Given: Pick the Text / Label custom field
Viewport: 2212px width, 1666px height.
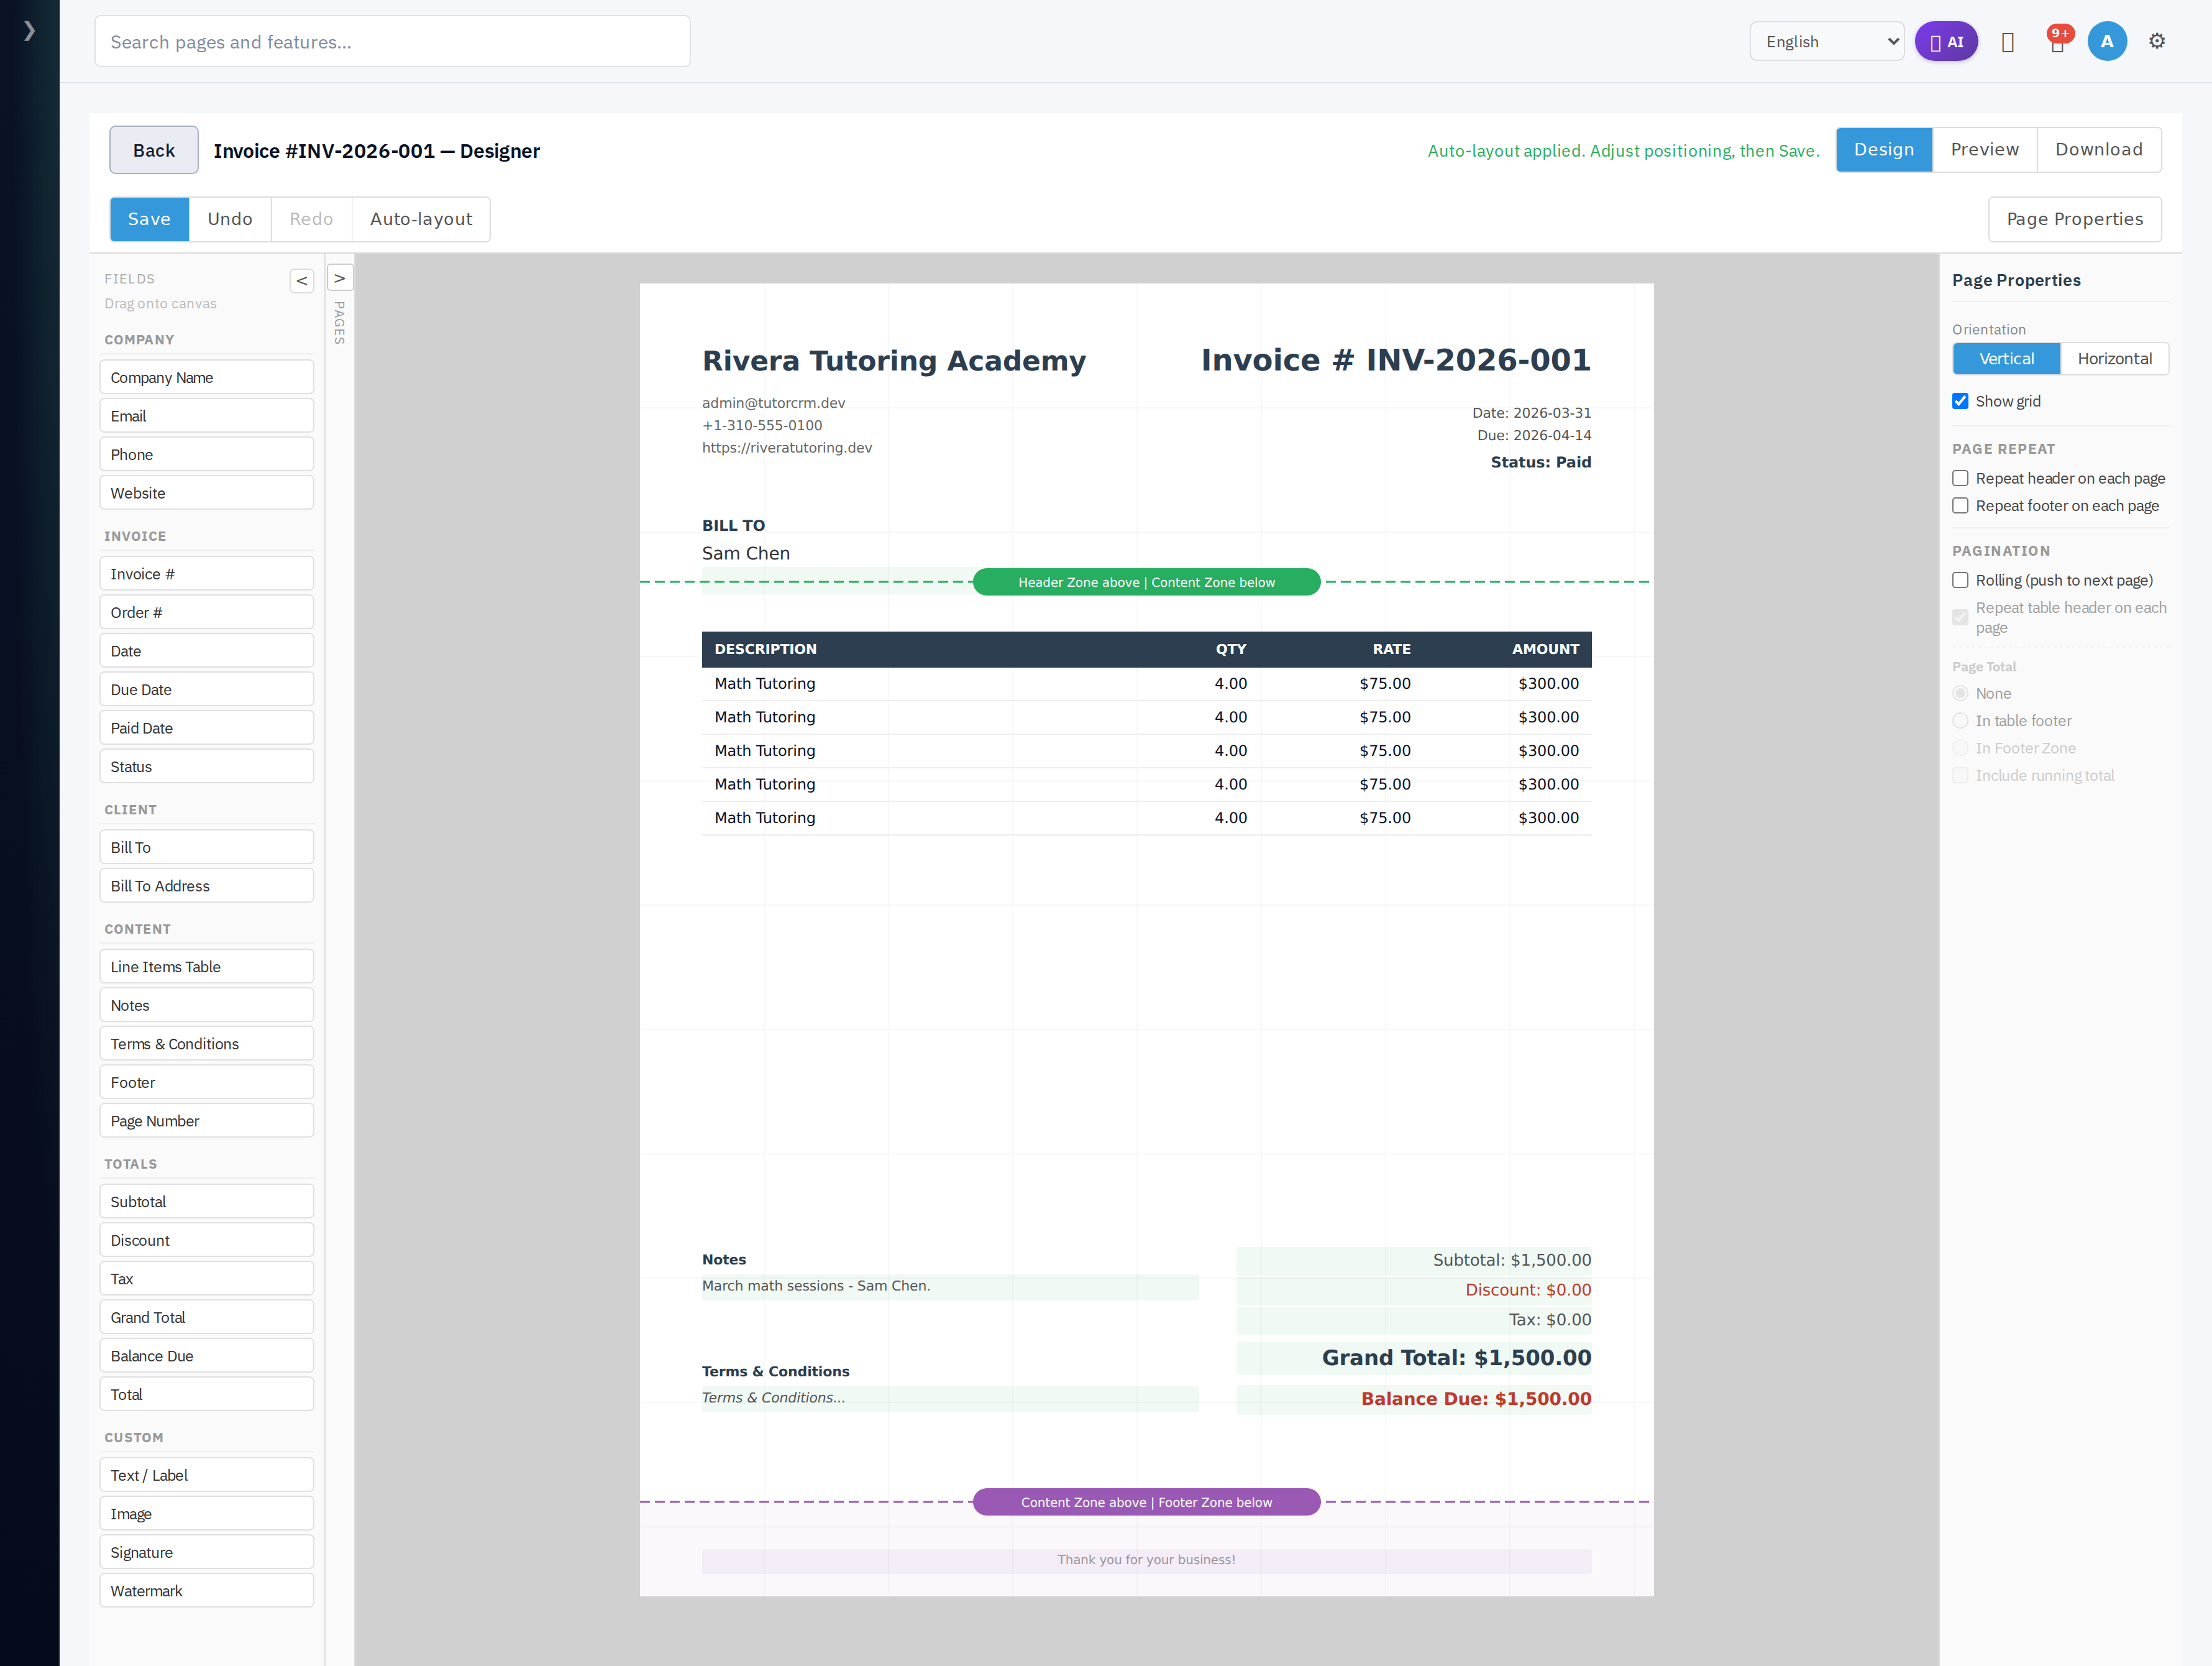Looking at the screenshot, I should (206, 1475).
